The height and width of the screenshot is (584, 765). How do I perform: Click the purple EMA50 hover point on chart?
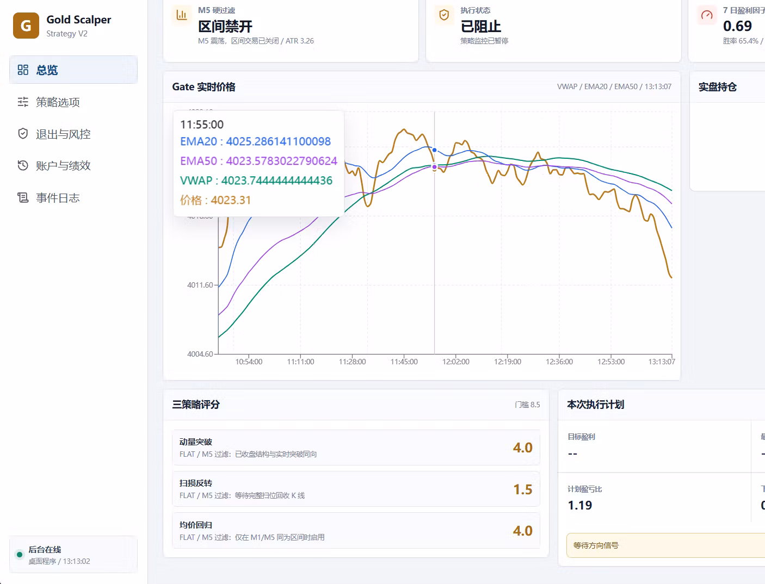434,166
